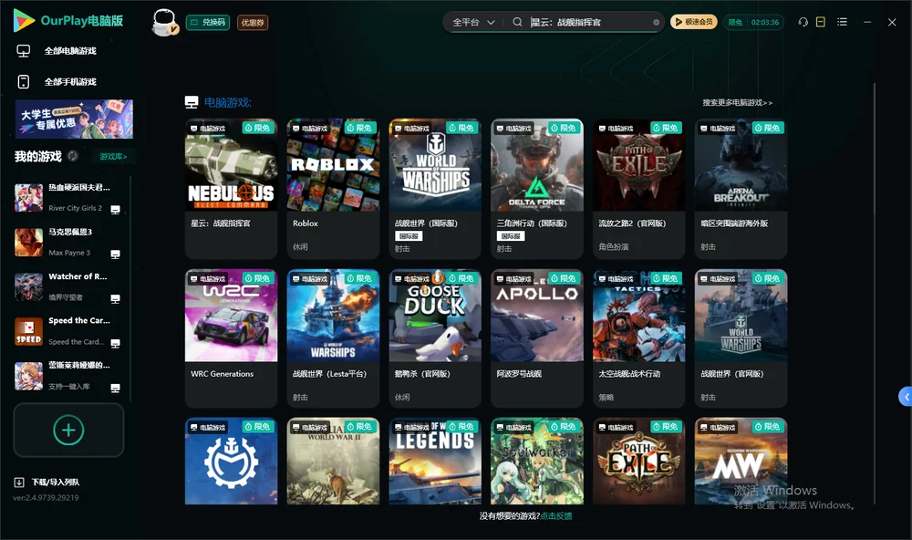Clear the search text with the X icon
912x540 pixels.
click(656, 23)
